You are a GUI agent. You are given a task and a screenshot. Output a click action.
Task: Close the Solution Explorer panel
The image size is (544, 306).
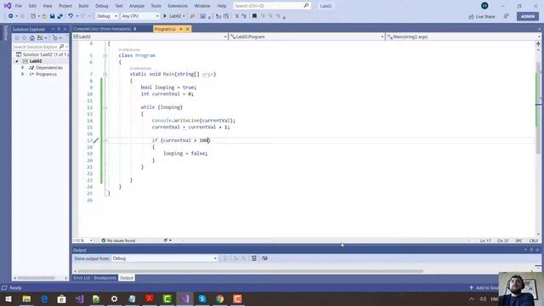click(65, 29)
